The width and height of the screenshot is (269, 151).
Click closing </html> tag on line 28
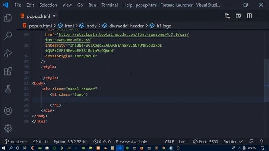pos(40,121)
